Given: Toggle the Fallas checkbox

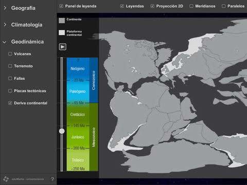Looking at the screenshot, I should click(10, 78).
